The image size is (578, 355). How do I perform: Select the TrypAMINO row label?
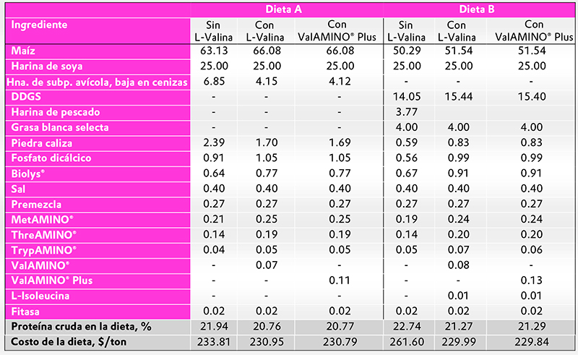44,250
